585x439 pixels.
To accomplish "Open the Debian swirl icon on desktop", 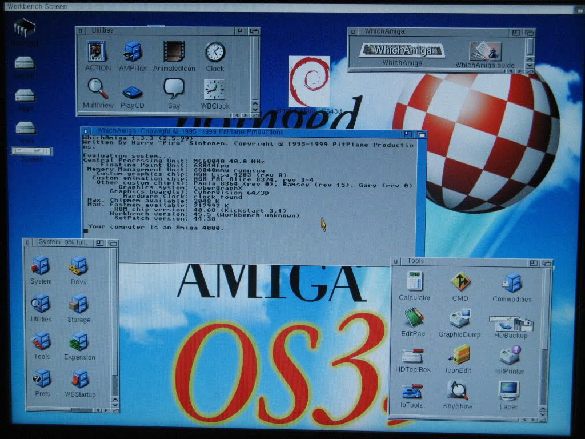I will 309,81.
